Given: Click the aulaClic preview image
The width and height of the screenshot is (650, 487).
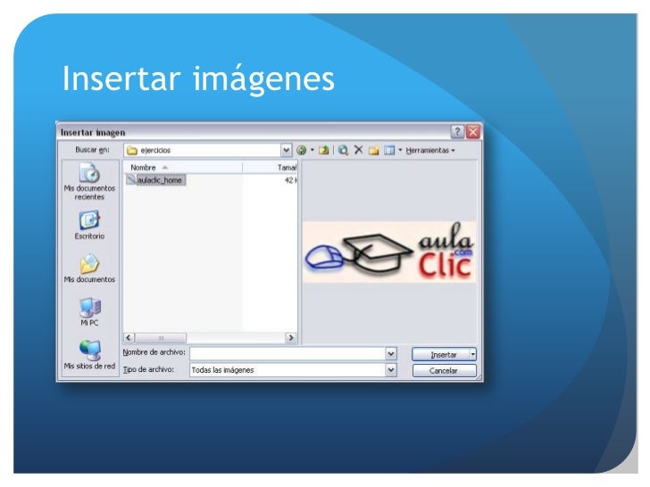Looking at the screenshot, I should point(389,252).
